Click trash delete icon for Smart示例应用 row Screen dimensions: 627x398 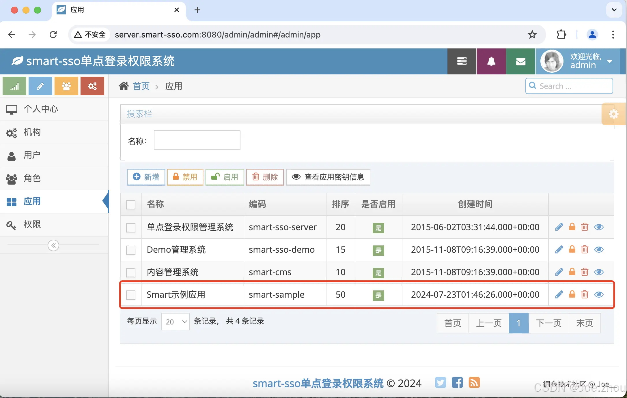(585, 294)
